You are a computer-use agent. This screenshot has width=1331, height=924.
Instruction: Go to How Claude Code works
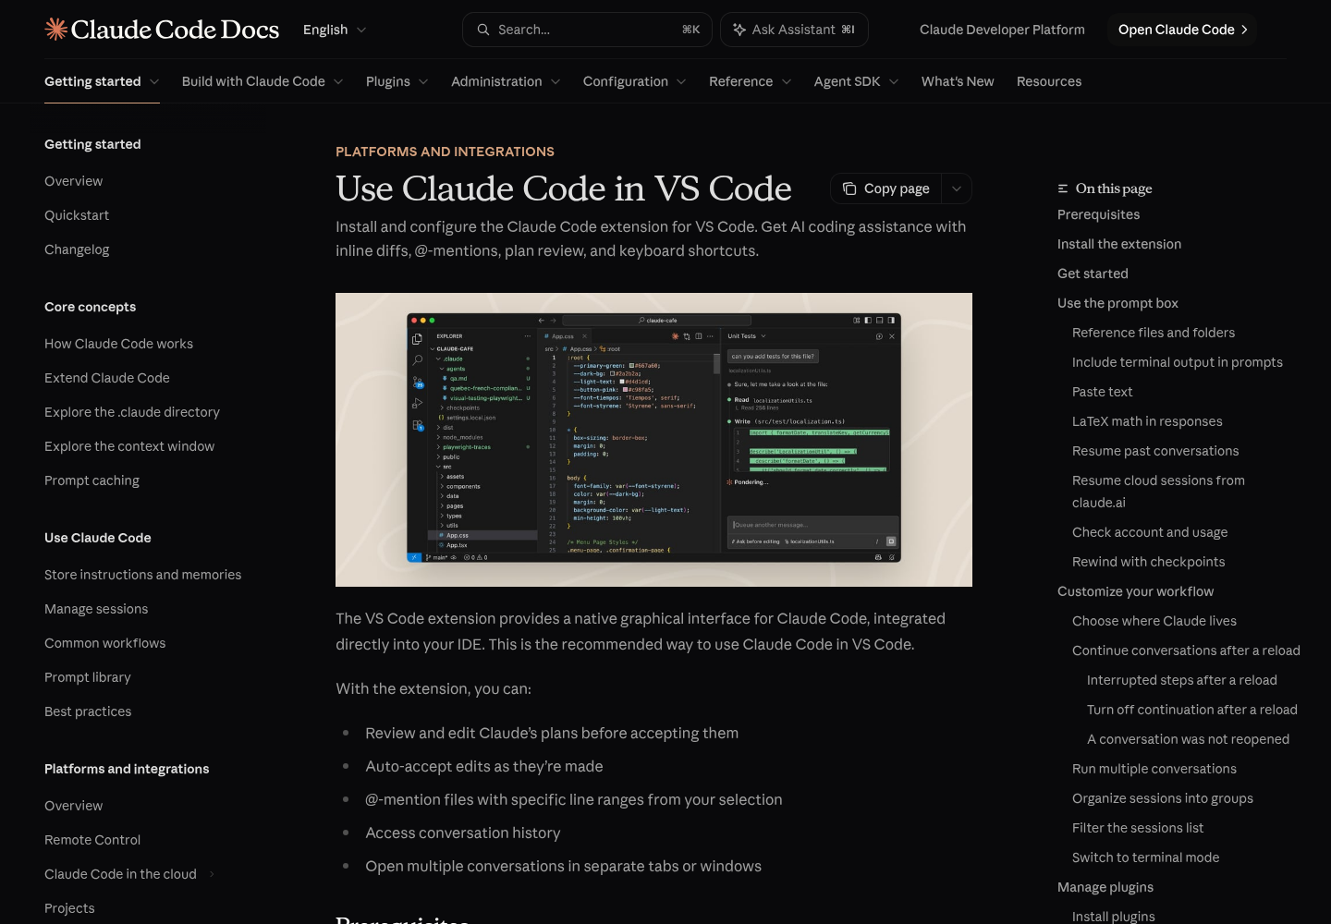point(118,344)
